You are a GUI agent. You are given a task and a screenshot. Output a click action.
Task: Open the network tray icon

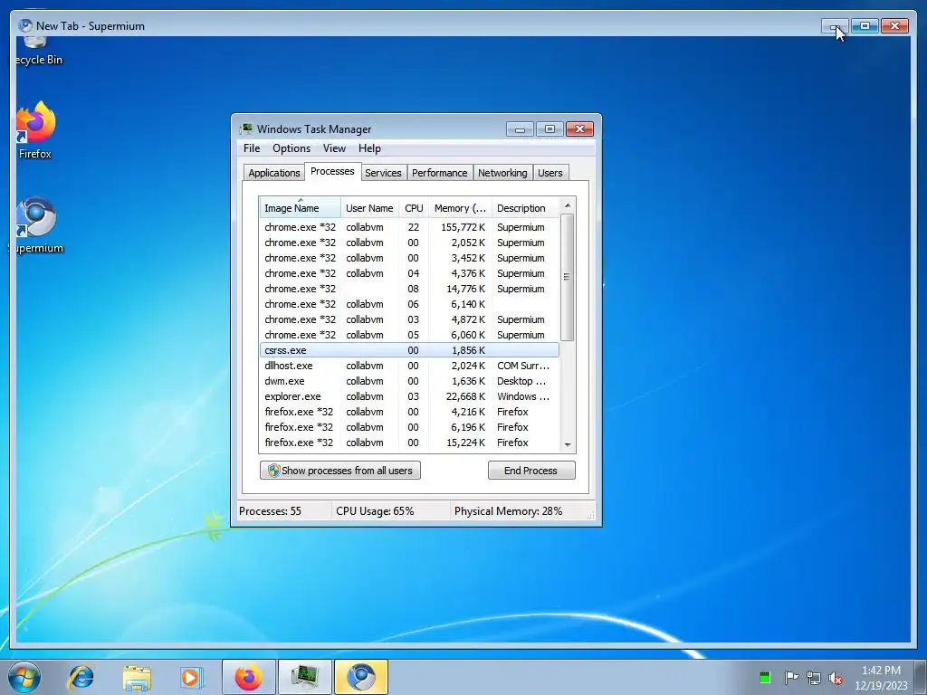[814, 678]
